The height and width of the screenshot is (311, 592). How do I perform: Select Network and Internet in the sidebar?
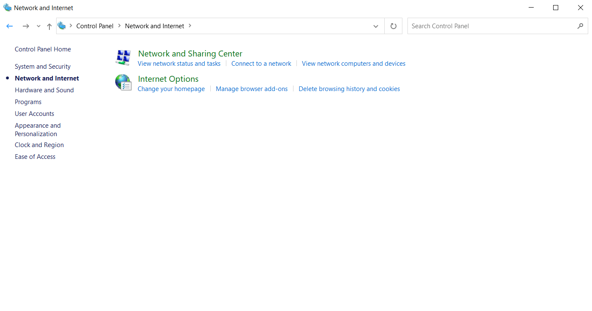46,78
